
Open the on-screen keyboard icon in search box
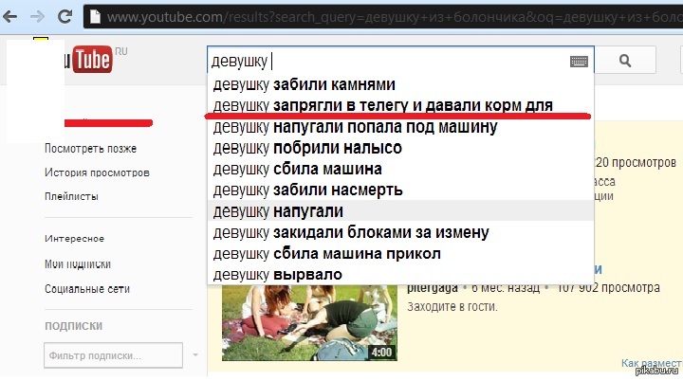[578, 62]
